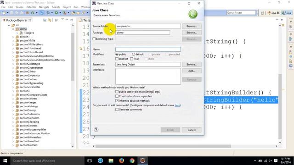Browse for the Superclass
The image size is (294, 165).
tap(192, 64)
